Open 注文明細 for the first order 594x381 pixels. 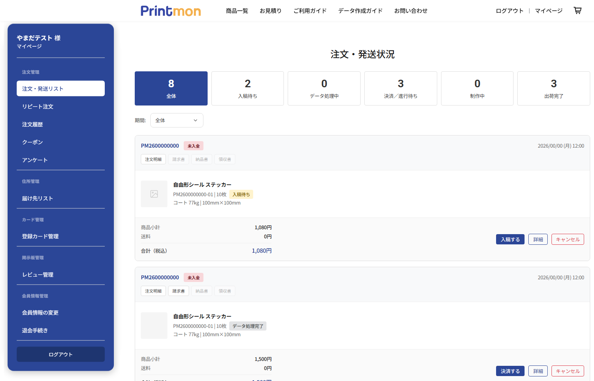click(153, 159)
